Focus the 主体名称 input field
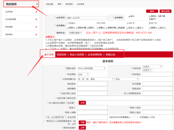The height and width of the screenshot is (130, 174). click(x=87, y=18)
